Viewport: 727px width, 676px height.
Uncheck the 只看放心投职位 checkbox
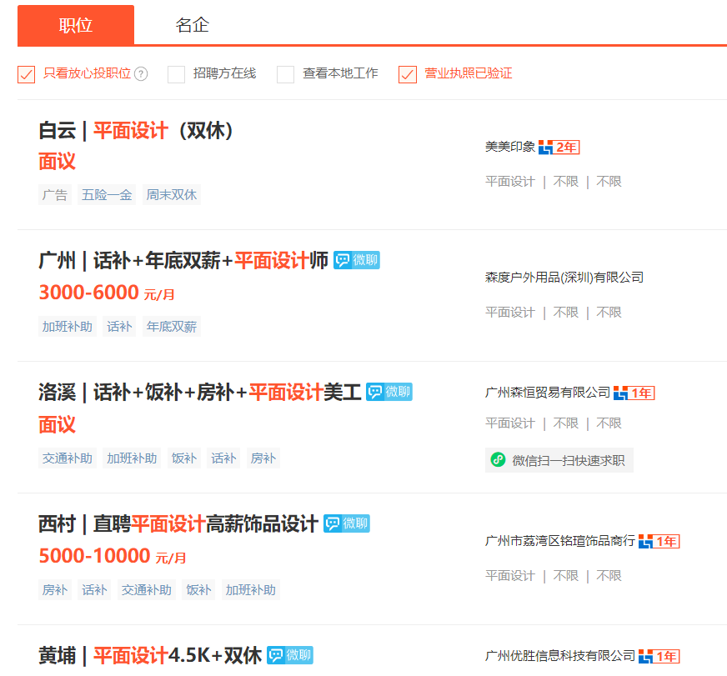[x=27, y=74]
